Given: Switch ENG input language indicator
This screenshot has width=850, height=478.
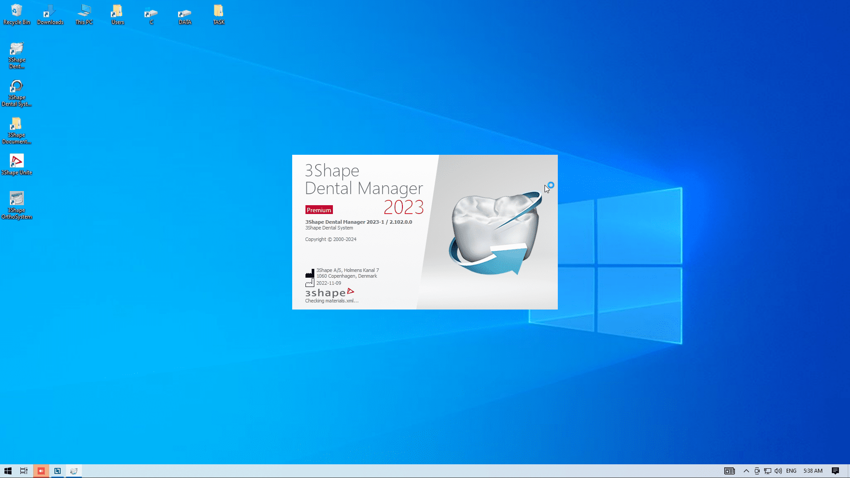Looking at the screenshot, I should coord(791,471).
